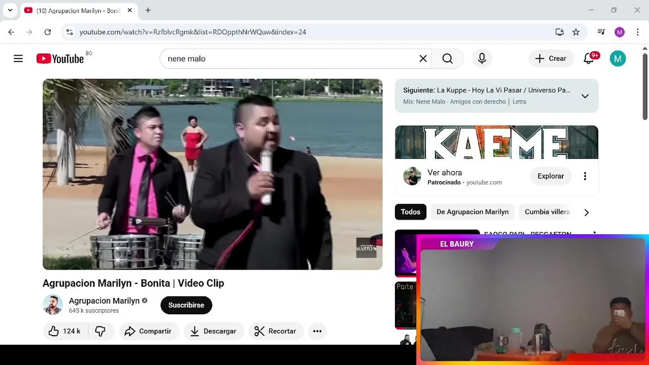Like the video (124 k)
The width and height of the screenshot is (649, 365).
(65, 331)
